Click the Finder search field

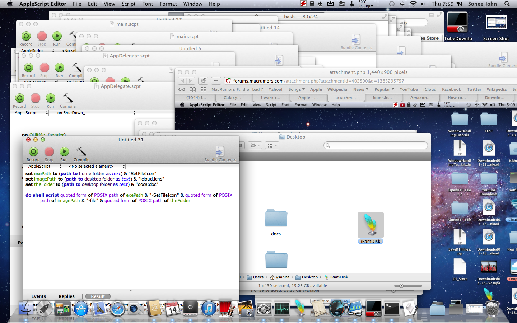tap(376, 145)
